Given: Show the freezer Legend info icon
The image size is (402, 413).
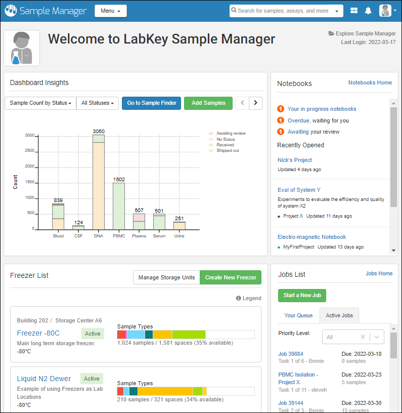Looking at the screenshot, I should pyautogui.click(x=238, y=299).
